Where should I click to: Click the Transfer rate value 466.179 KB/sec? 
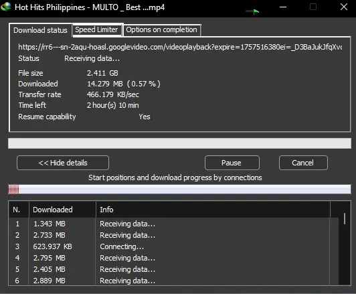[113, 94]
